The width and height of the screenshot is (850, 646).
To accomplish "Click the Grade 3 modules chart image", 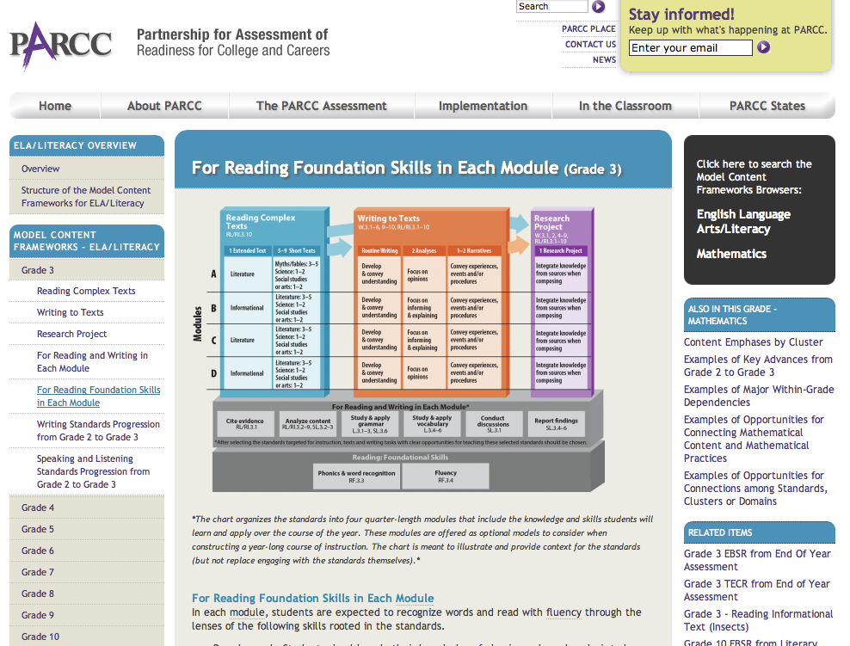I will click(398, 348).
